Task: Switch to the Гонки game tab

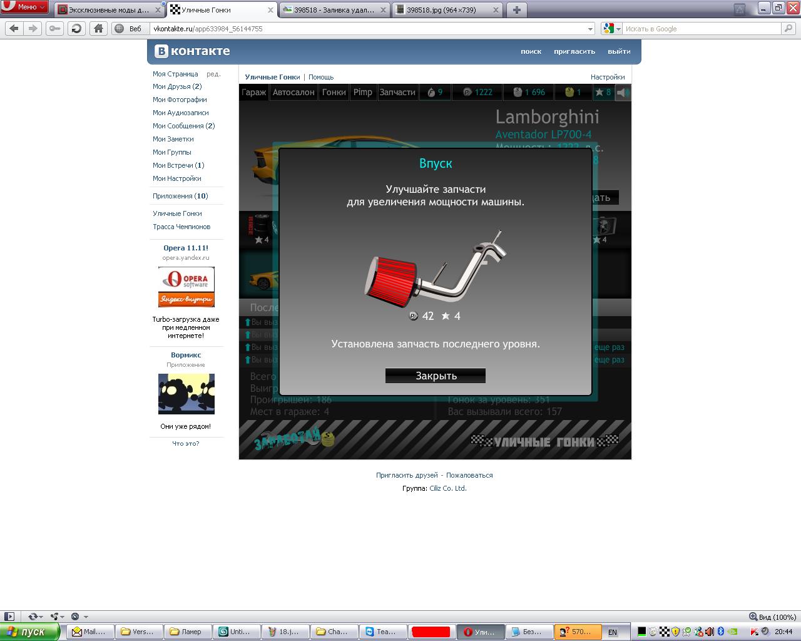Action: [x=334, y=92]
